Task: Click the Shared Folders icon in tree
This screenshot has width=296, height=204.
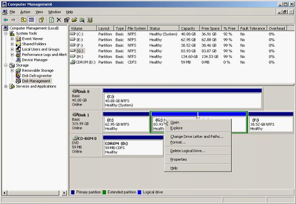Action: click(18, 44)
